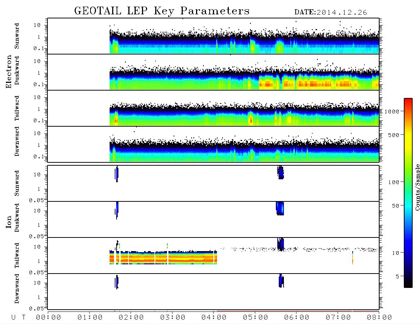
Task: Click the 06:00 time tick label
Action: (296, 317)
